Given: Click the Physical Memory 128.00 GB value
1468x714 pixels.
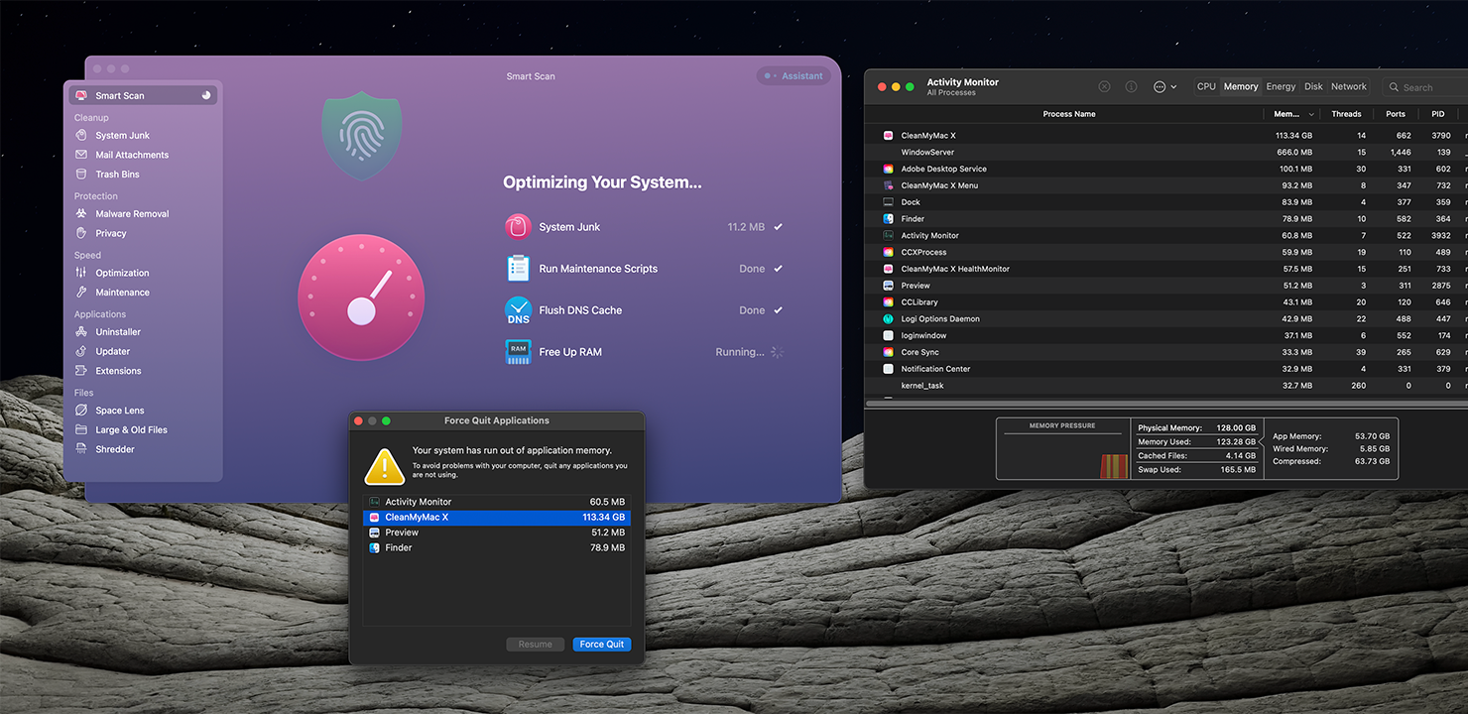Looking at the screenshot, I should coord(1236,428).
